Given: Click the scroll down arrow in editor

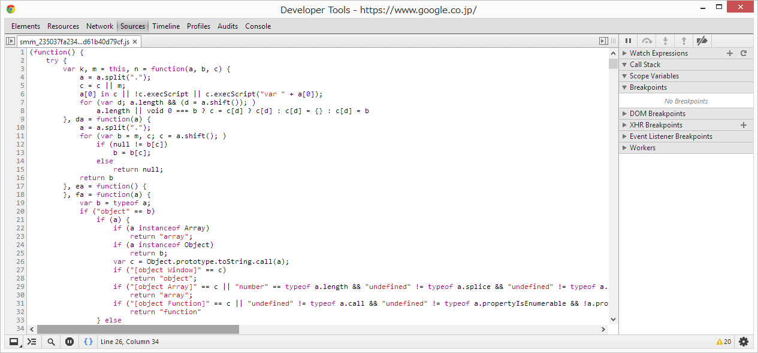Looking at the screenshot, I should pos(612,319).
